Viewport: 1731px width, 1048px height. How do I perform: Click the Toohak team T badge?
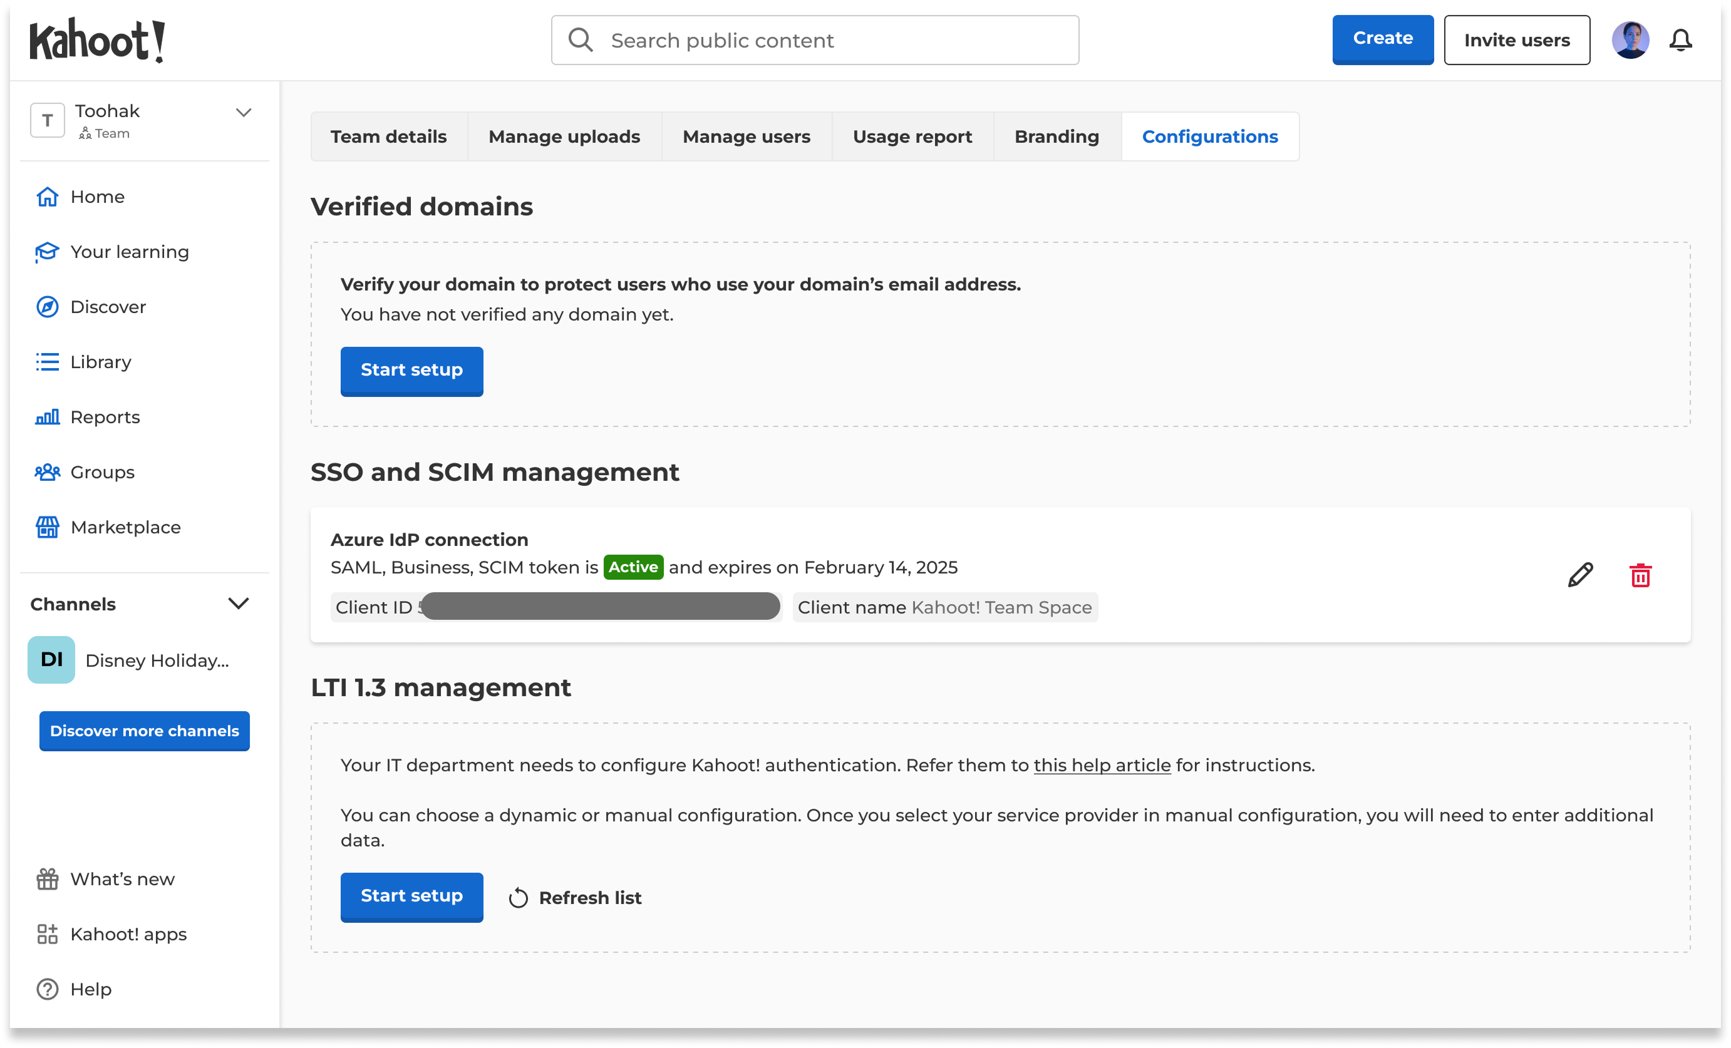(x=47, y=120)
